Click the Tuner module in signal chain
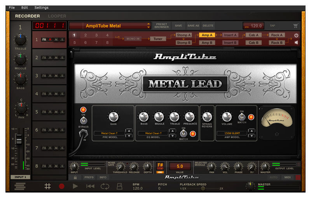Viewport: 311px width, 198px height. 158,39
